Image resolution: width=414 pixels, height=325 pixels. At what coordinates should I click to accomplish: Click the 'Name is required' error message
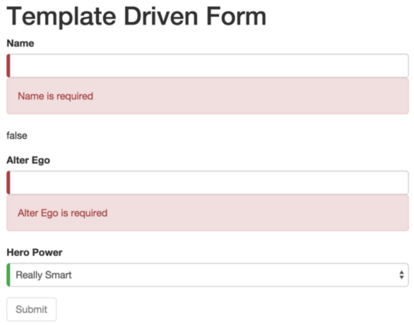pyautogui.click(x=55, y=96)
